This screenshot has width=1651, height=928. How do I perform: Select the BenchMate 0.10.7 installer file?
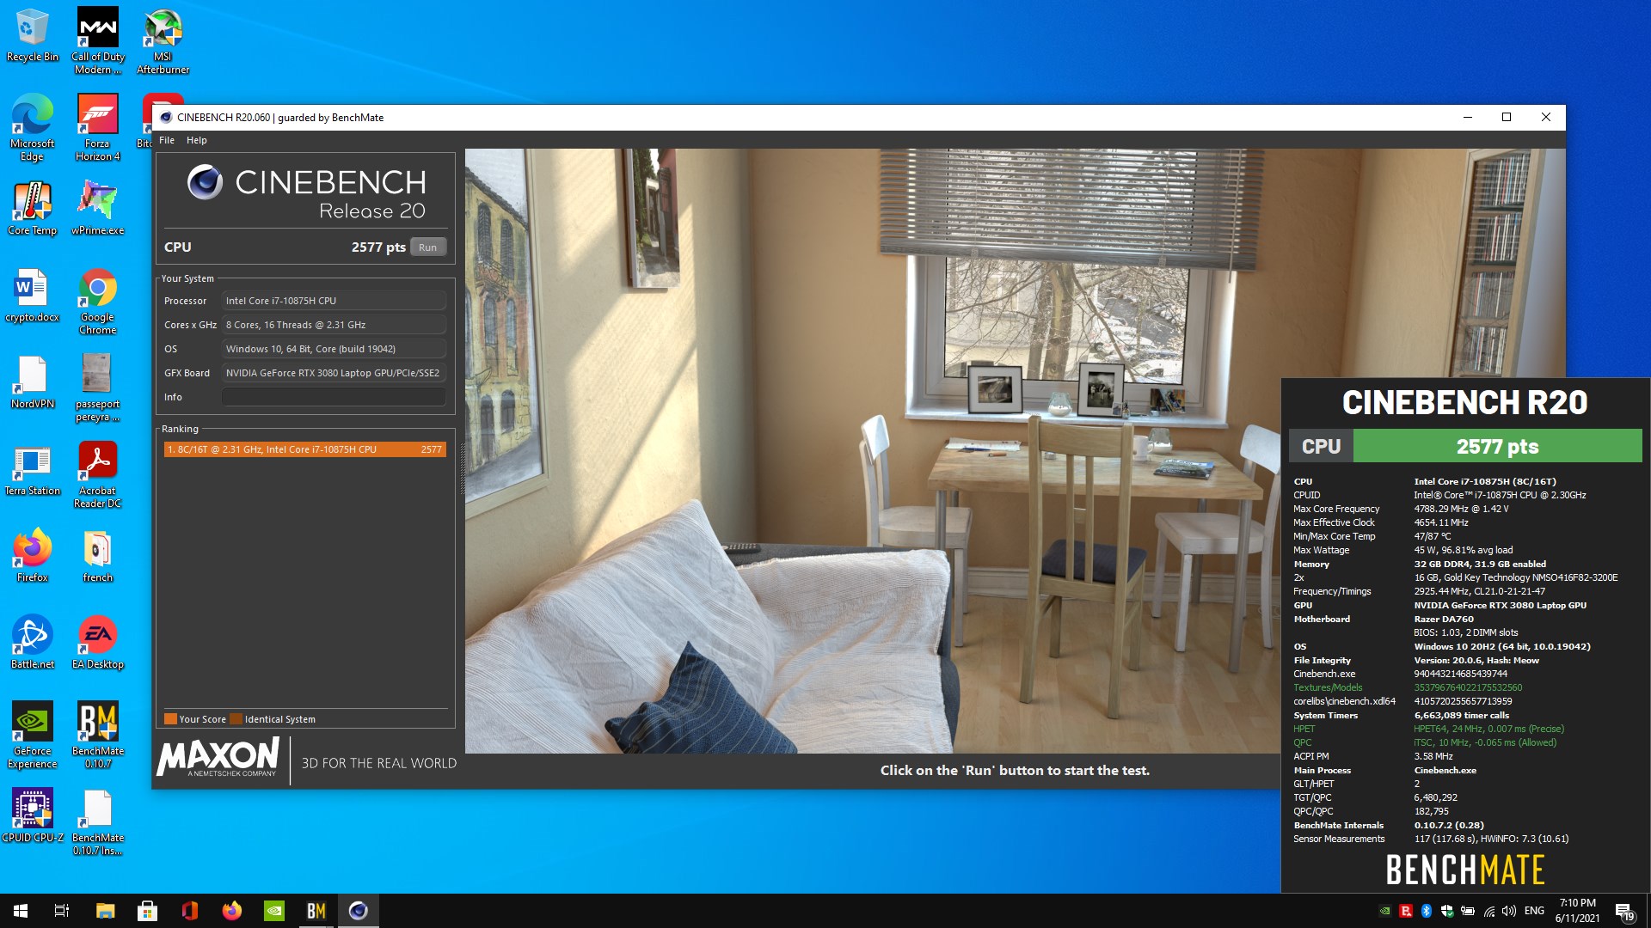97,821
